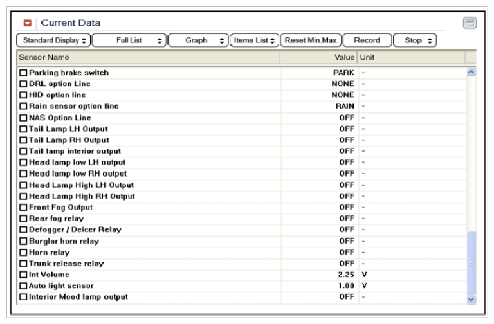Screen dimensions: 494x324
Task: Click the Reset Min.Max. button
Action: [311, 40]
